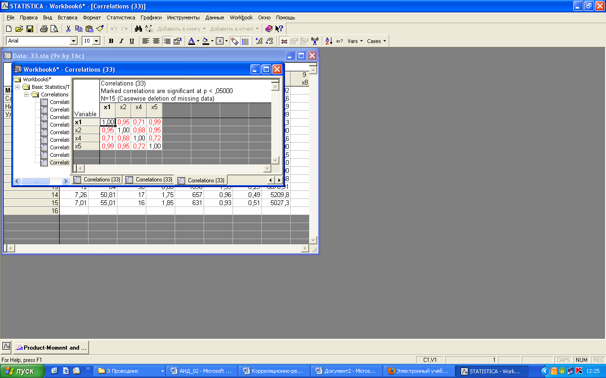Viewport: 606px width, 378px height.
Task: Select Workbook6* root node in tree
Action: (37, 79)
